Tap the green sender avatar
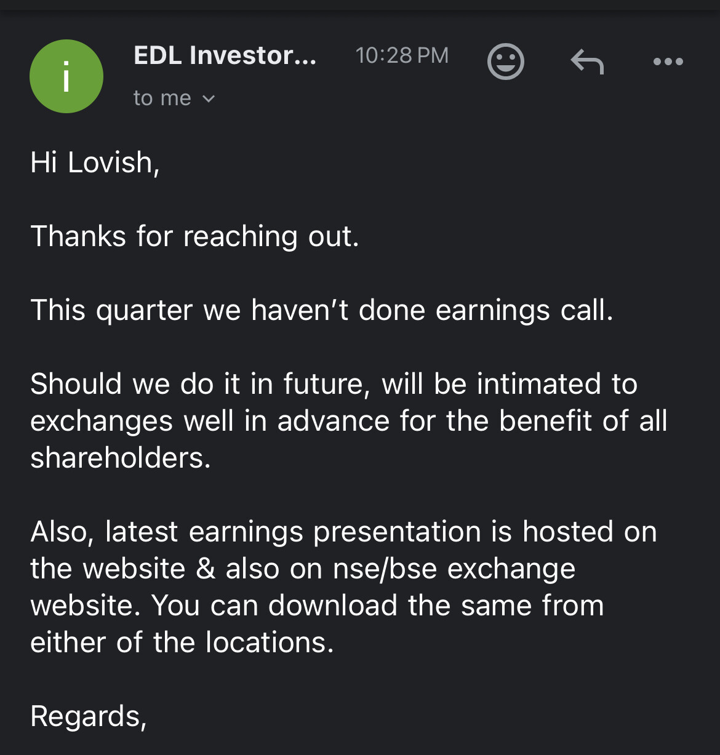The width and height of the screenshot is (720, 755). pos(66,76)
